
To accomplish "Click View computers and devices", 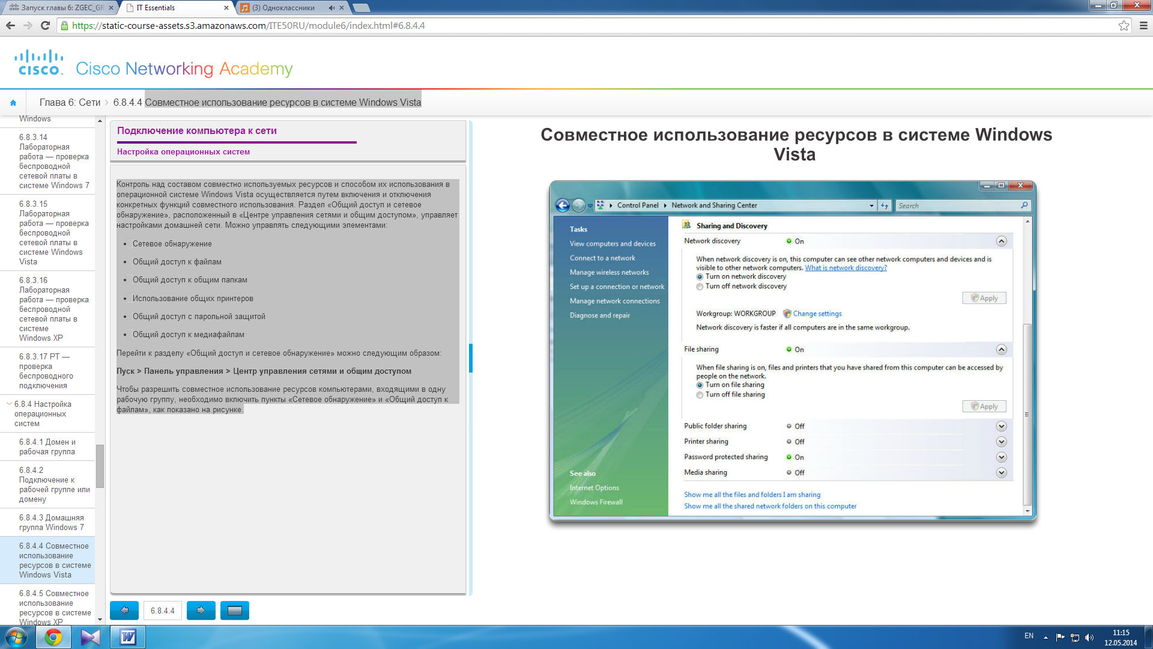I will [x=613, y=243].
